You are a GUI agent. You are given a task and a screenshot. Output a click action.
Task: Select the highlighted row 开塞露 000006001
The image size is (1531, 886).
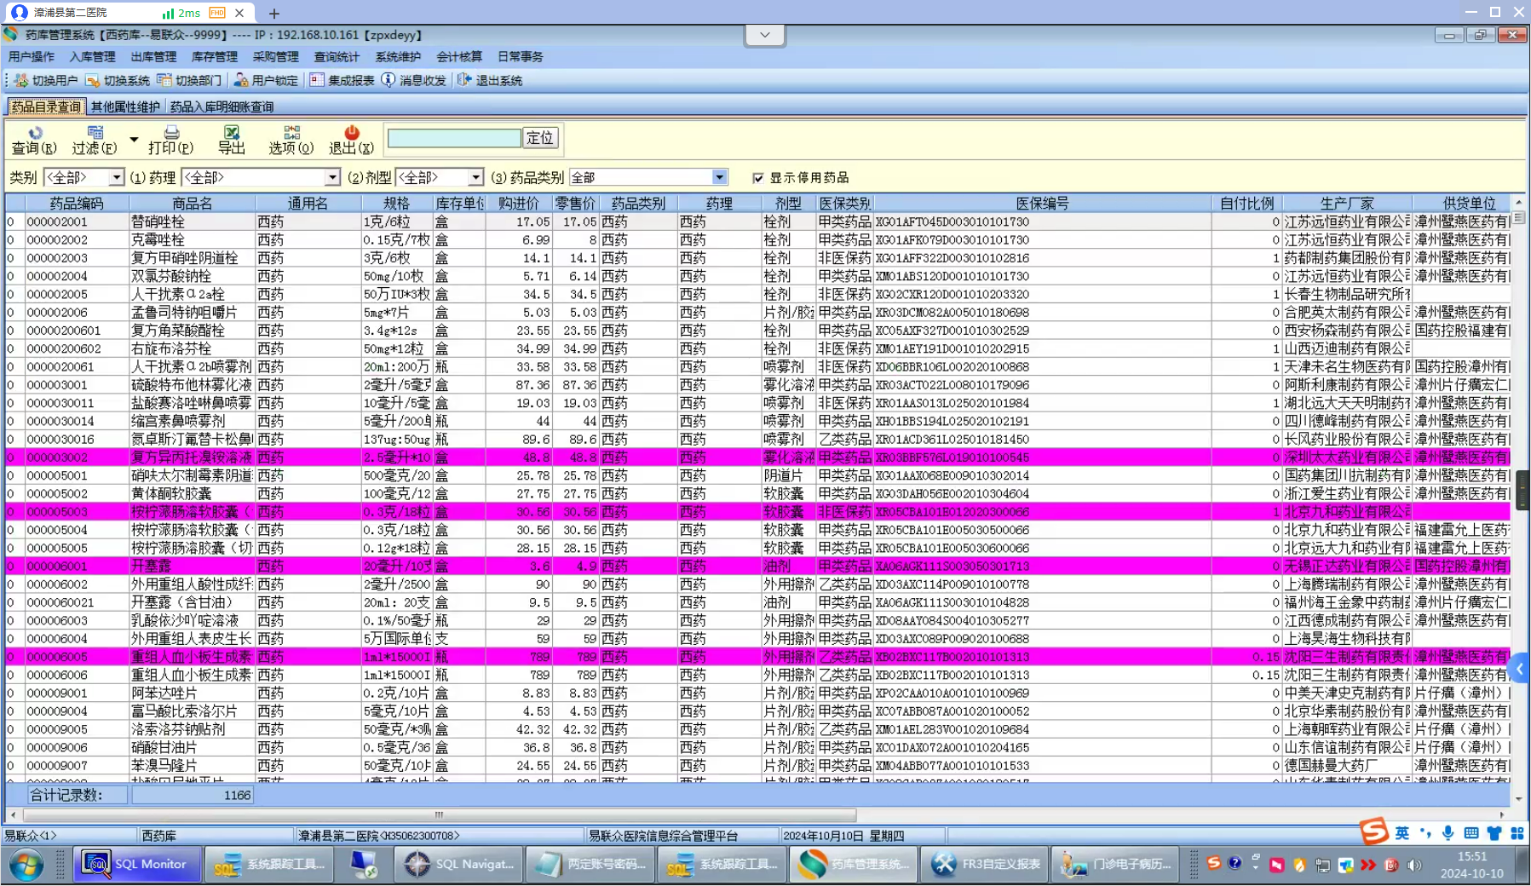758,566
